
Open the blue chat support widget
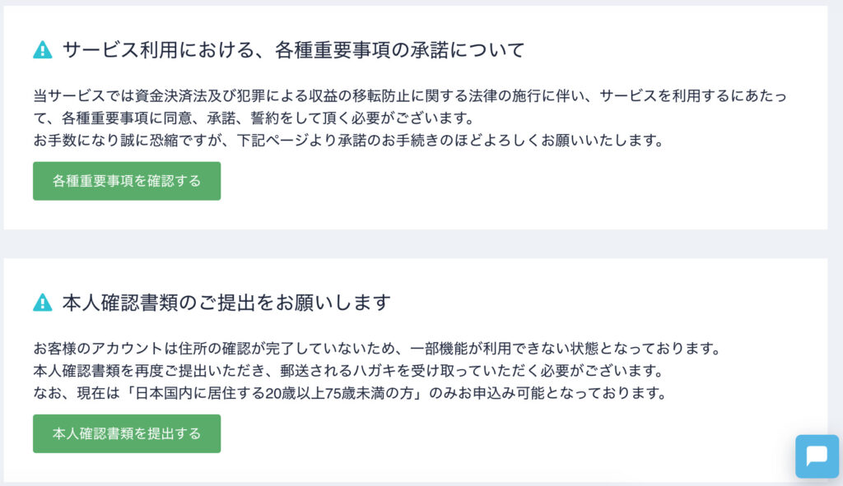pyautogui.click(x=817, y=456)
